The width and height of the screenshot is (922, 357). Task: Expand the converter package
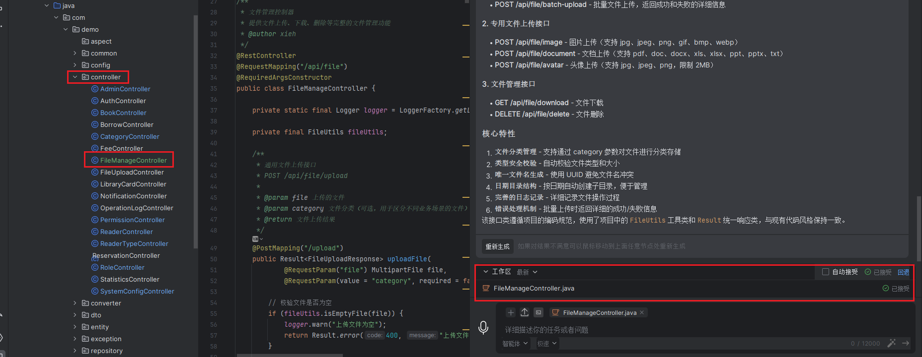75,303
